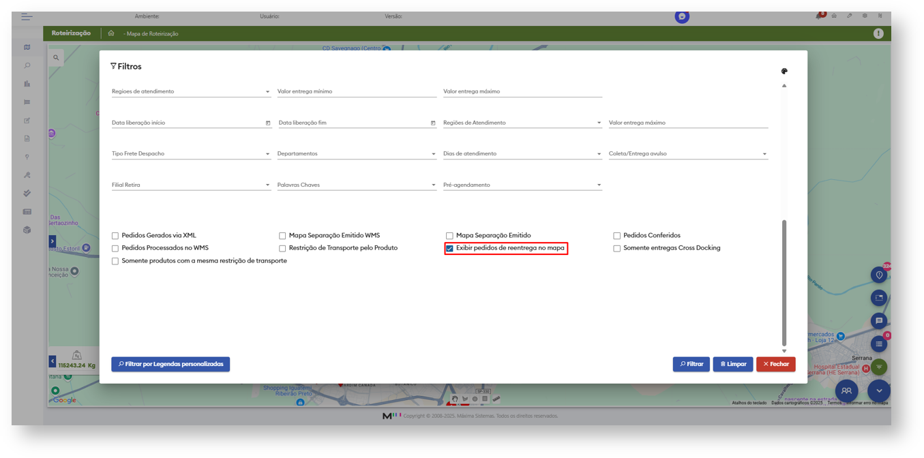The width and height of the screenshot is (924, 458).
Task: Click the wrench icon in top-right header
Action: point(850,16)
